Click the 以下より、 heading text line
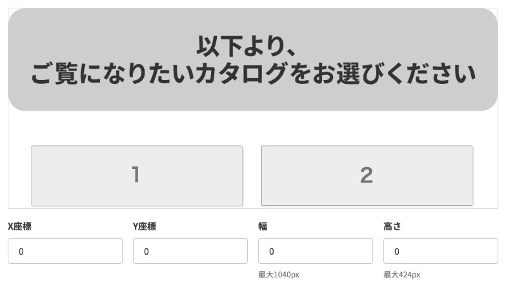This screenshot has width=506, height=289. pyautogui.click(x=247, y=46)
